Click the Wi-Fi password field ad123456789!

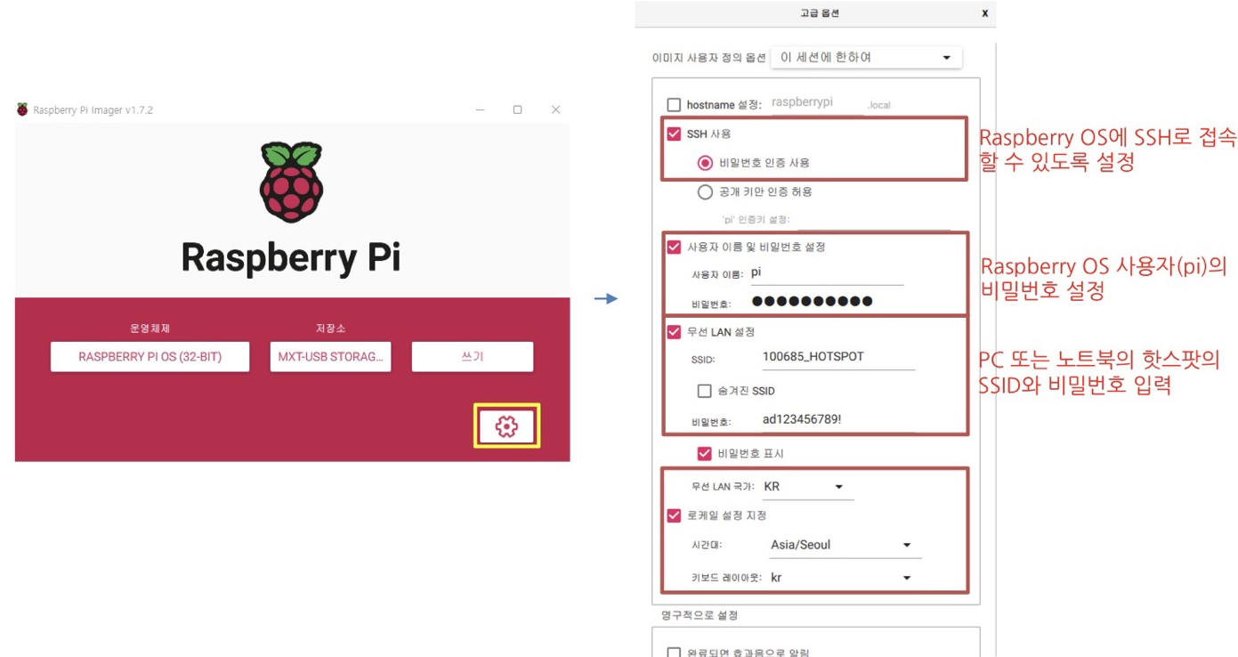point(837,419)
